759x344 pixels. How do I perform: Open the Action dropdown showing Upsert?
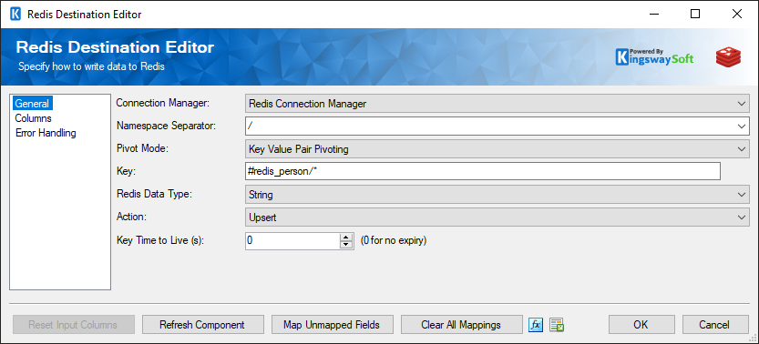497,218
